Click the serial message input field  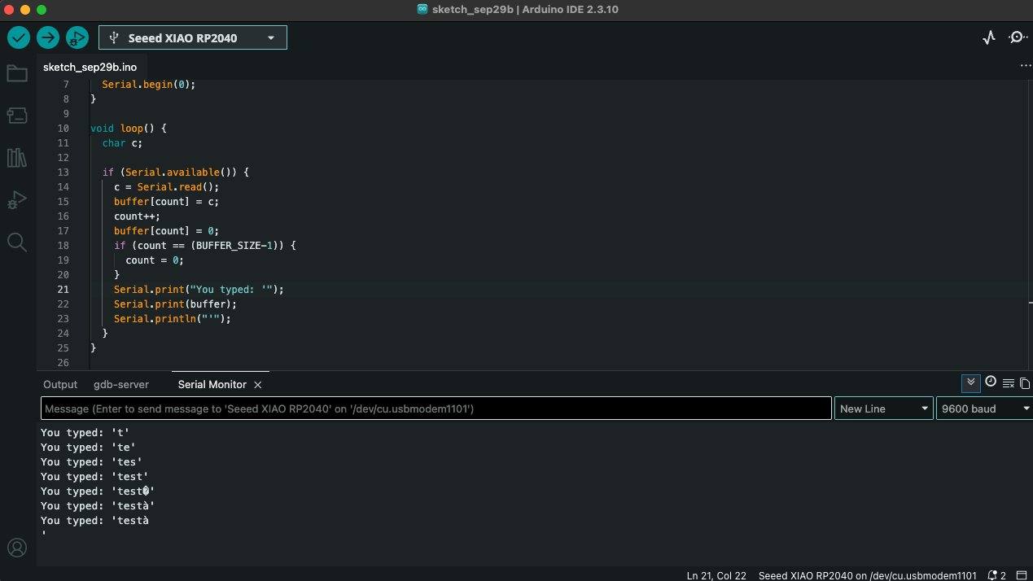[x=436, y=408]
